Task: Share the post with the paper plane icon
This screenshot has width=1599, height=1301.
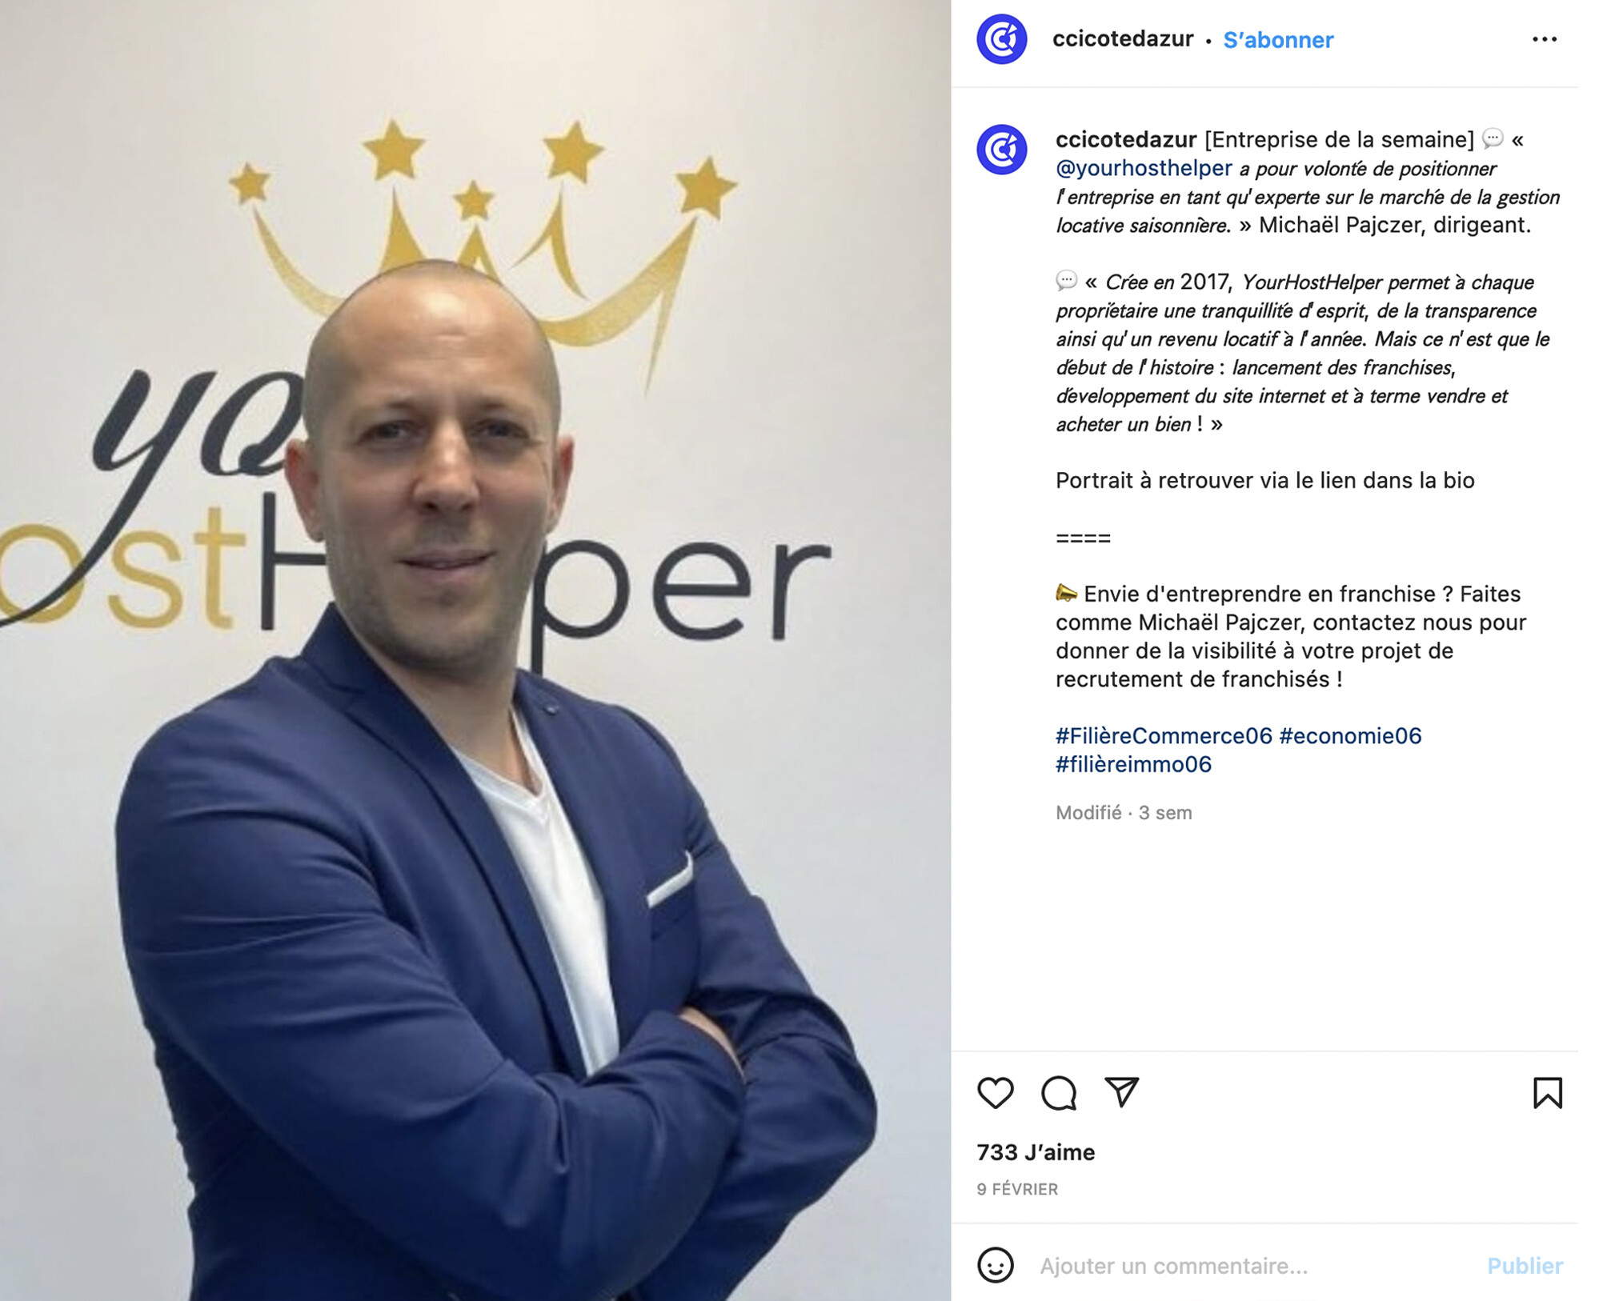Action: click(x=1122, y=1092)
